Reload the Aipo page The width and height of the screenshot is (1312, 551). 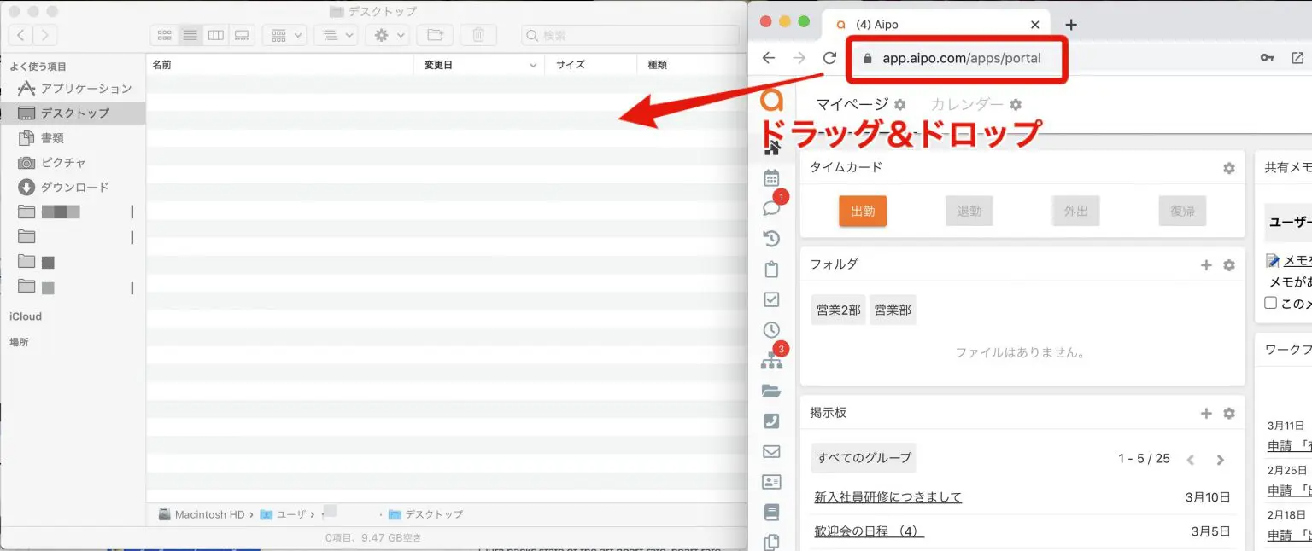(829, 58)
